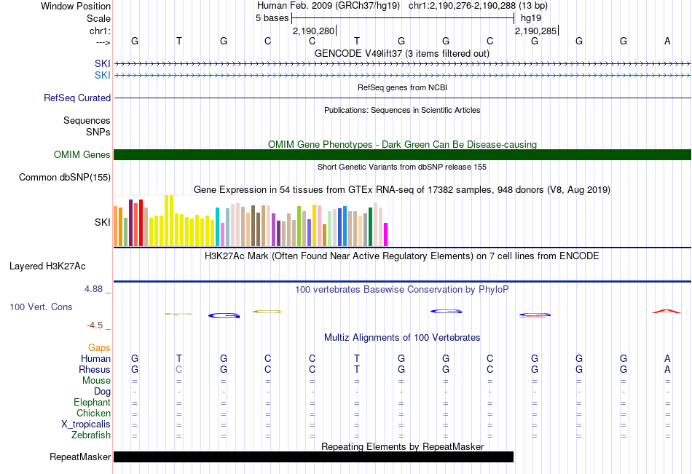Screen dimensions: 692x474
Task: Click the Common dbSNP(155) label
Action: (64, 178)
